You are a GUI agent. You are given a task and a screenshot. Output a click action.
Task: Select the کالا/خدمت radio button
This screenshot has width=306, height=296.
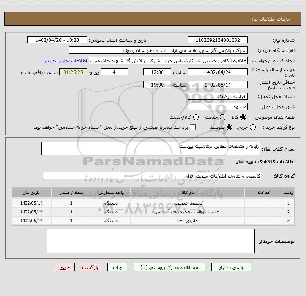pos(196,117)
